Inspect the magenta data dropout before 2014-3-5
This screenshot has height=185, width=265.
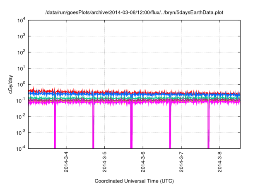pos(93,125)
